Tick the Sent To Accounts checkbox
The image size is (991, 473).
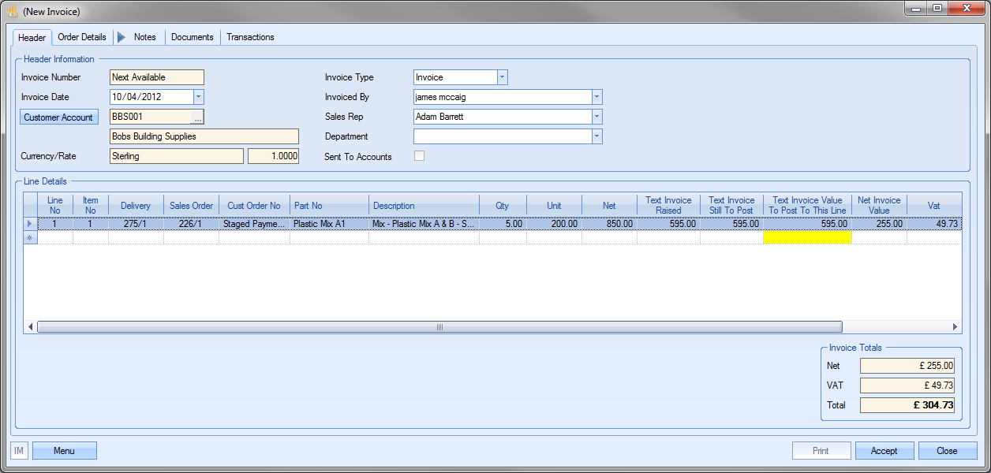(x=419, y=156)
